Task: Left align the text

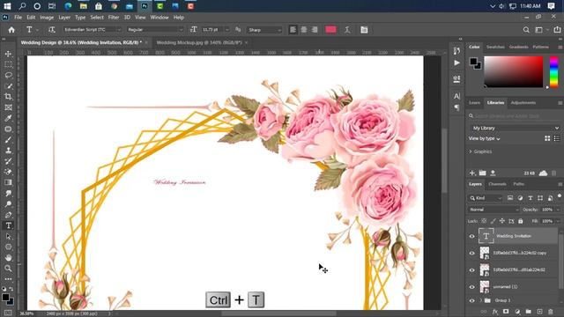Action: (x=293, y=30)
